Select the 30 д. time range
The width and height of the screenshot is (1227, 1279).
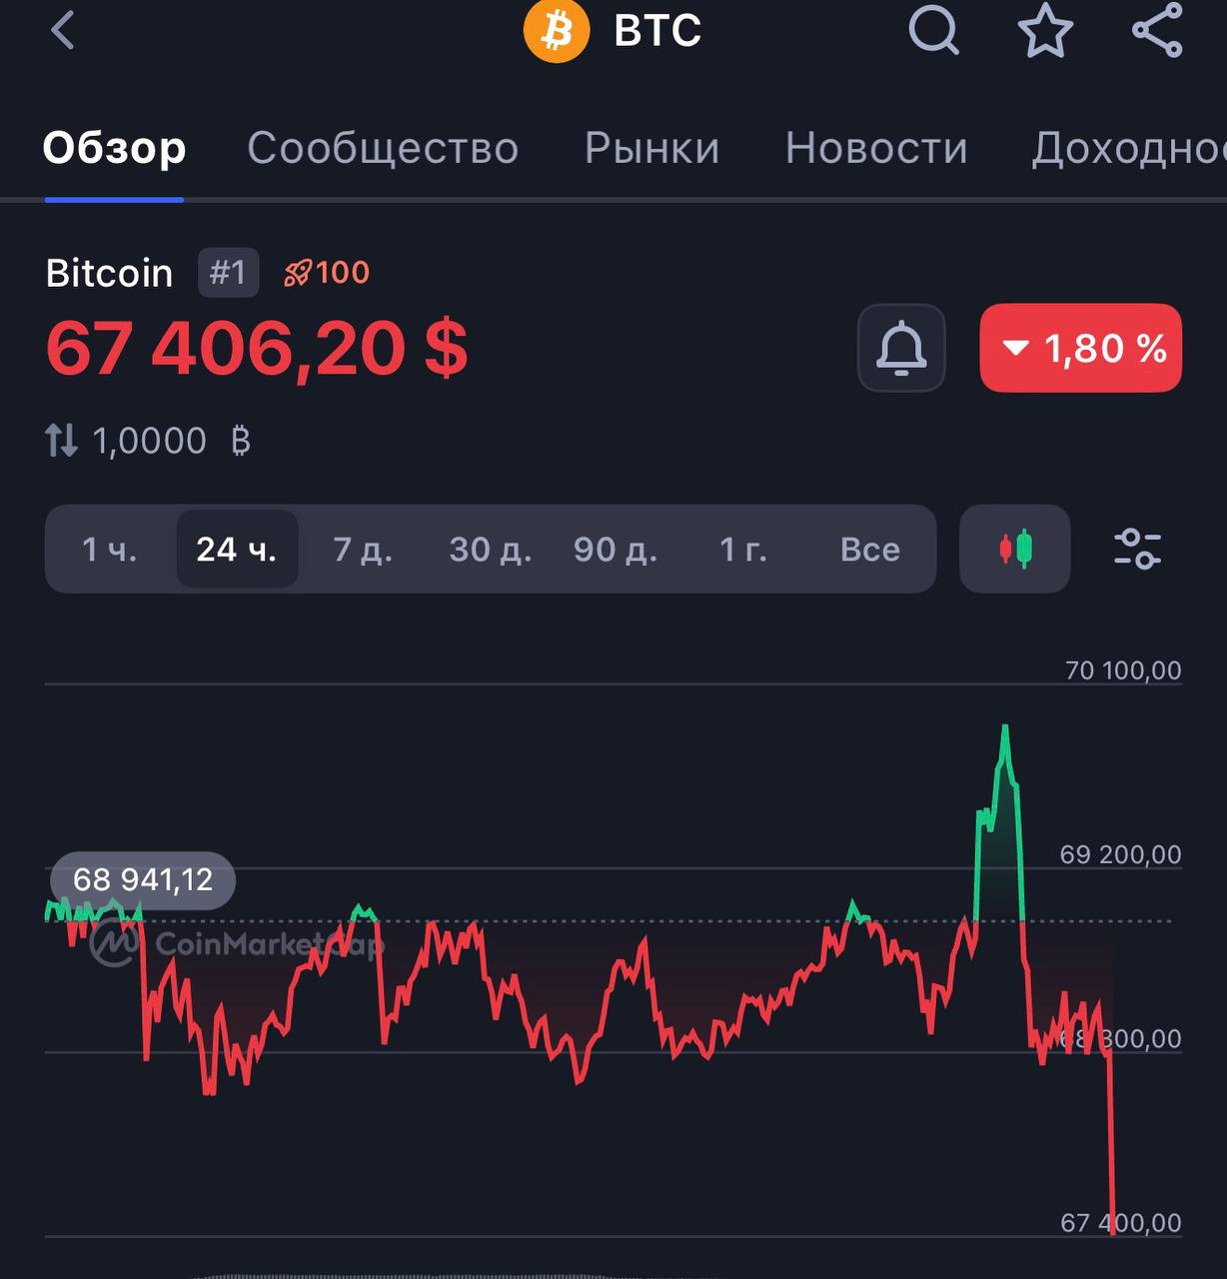(490, 549)
